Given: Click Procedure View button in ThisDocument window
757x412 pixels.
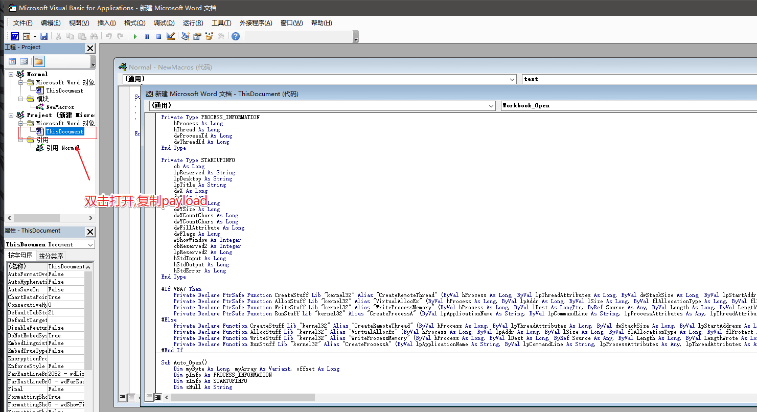Looking at the screenshot, I should coord(150,397).
